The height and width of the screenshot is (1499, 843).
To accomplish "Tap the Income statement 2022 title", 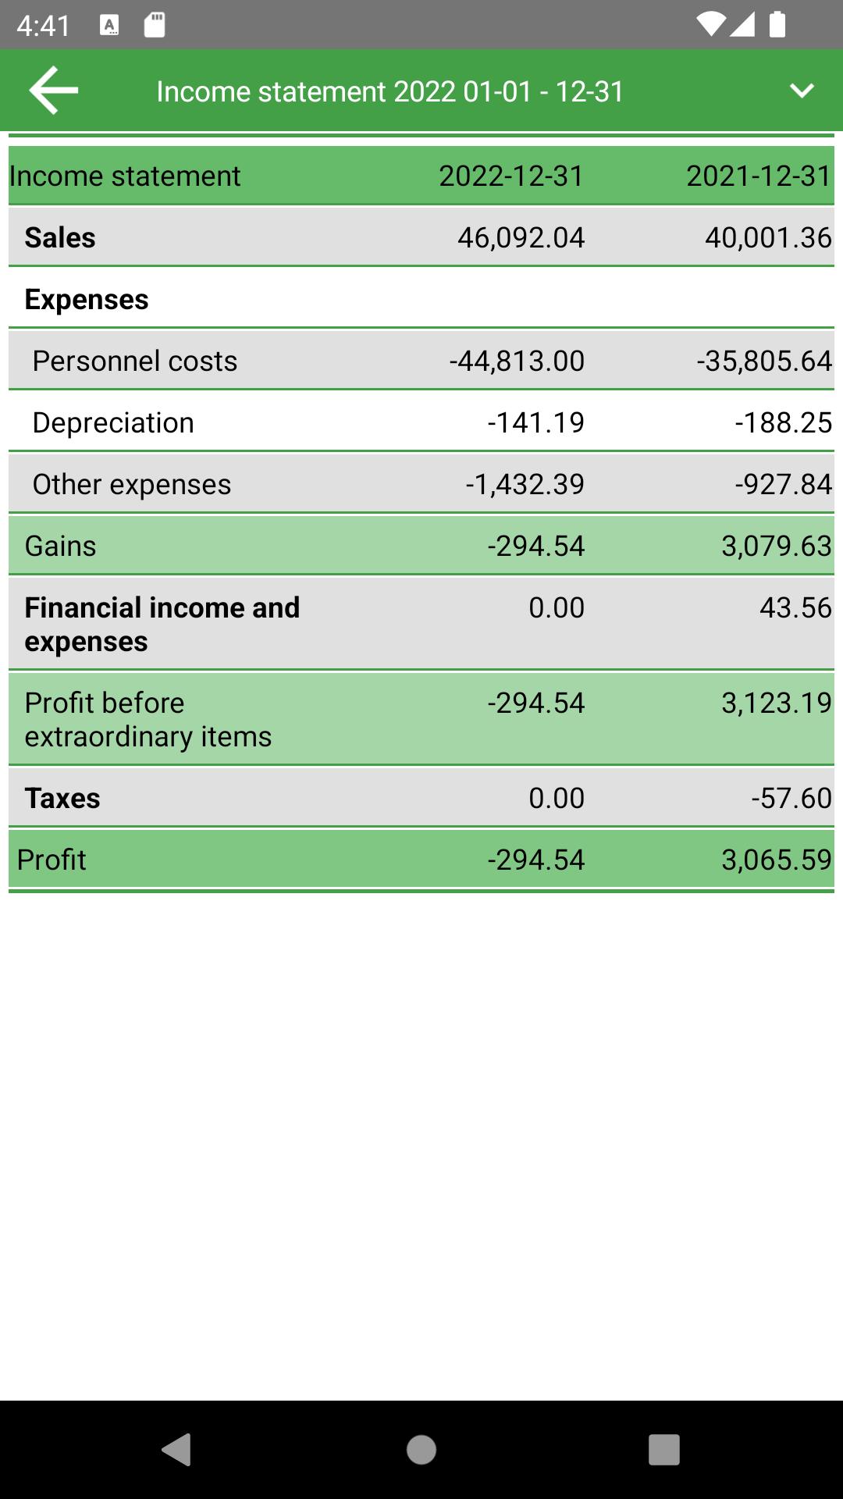I will click(389, 91).
